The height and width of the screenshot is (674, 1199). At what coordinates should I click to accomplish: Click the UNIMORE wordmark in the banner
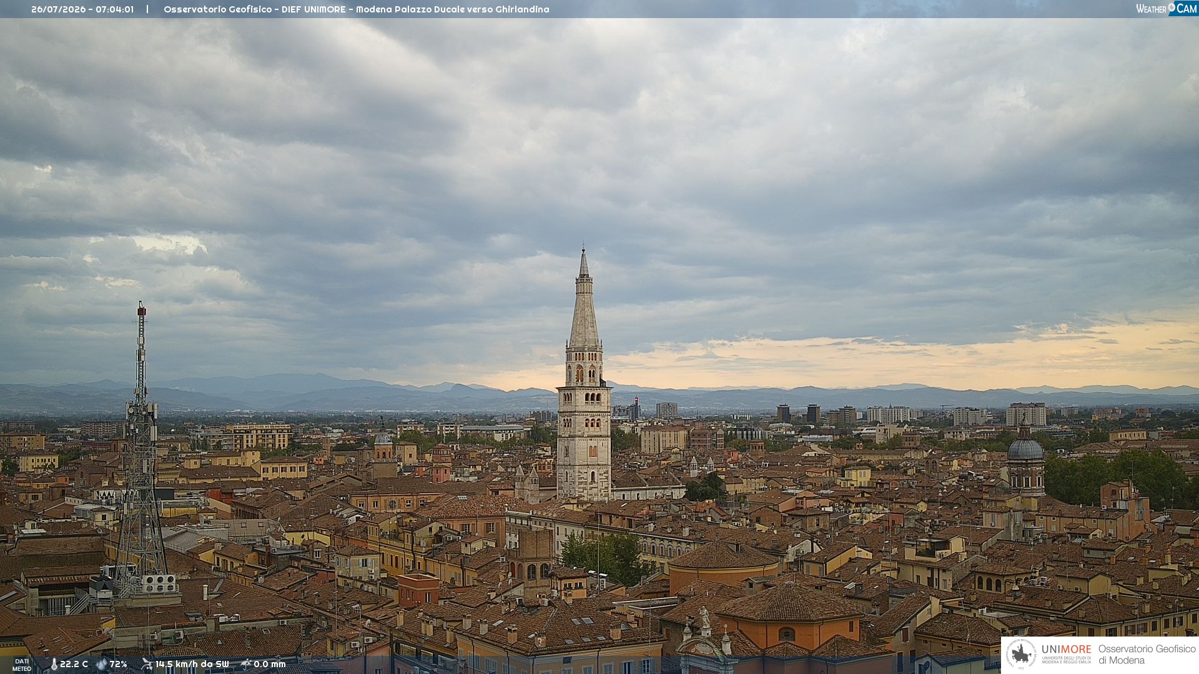click(1067, 650)
